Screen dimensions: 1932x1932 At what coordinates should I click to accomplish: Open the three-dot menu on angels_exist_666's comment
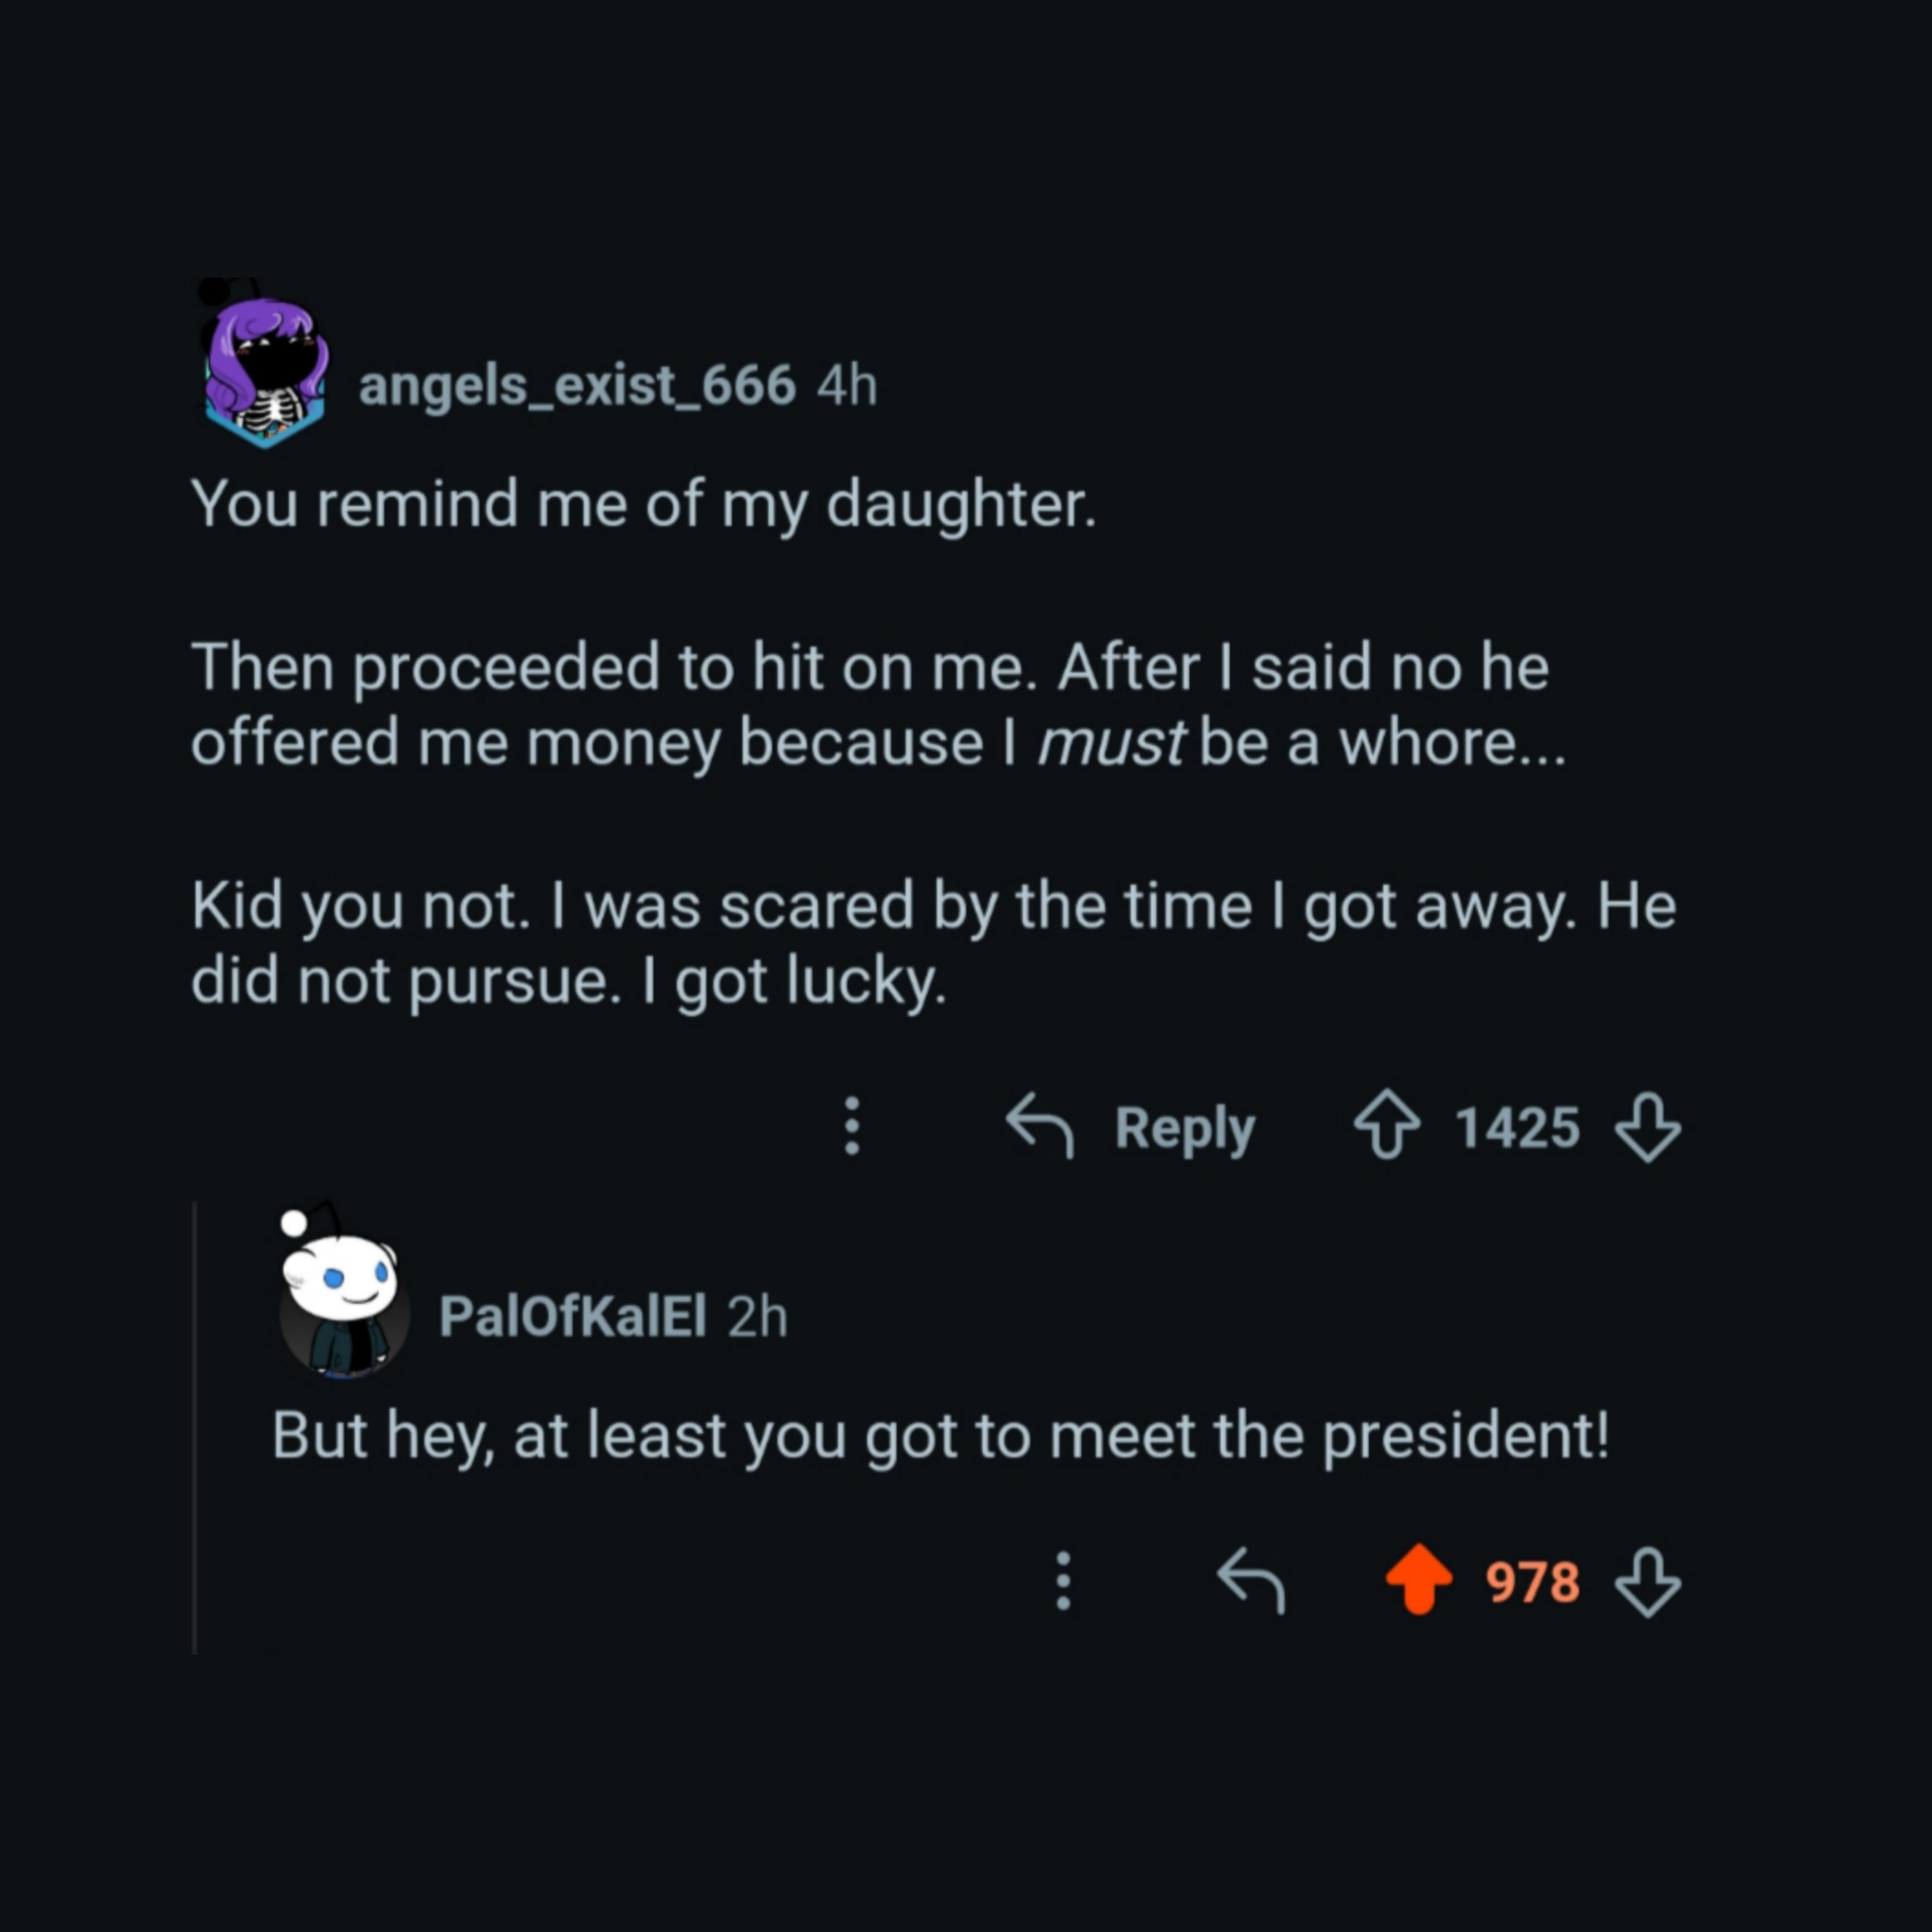coord(852,1127)
